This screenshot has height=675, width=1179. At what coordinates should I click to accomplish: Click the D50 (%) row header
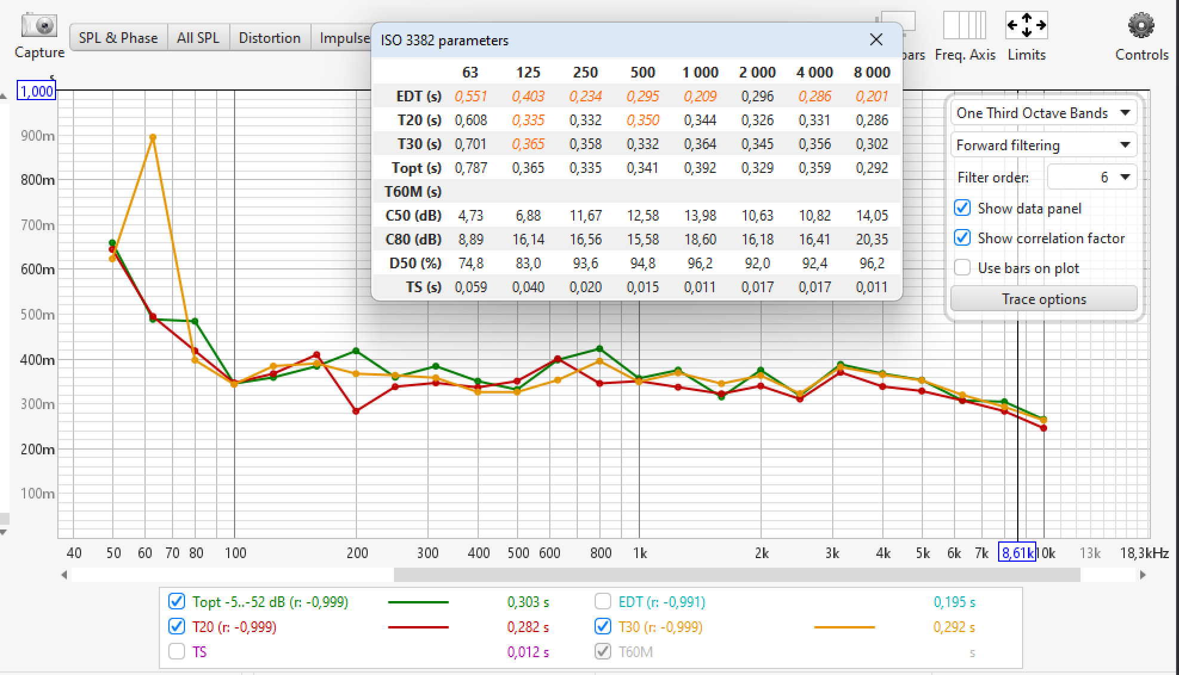[x=415, y=263]
